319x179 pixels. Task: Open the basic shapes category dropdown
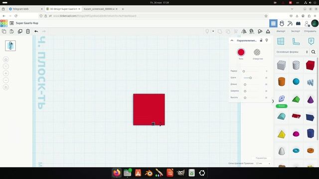coord(292,52)
